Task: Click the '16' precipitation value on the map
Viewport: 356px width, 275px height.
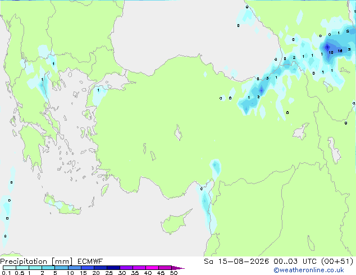Action: tap(340, 51)
